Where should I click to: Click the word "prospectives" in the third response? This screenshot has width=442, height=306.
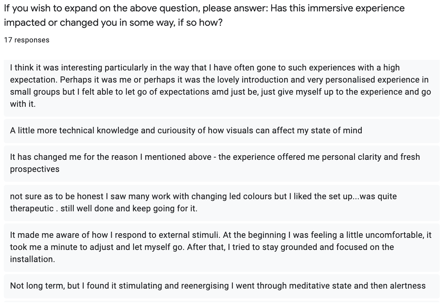click(35, 169)
